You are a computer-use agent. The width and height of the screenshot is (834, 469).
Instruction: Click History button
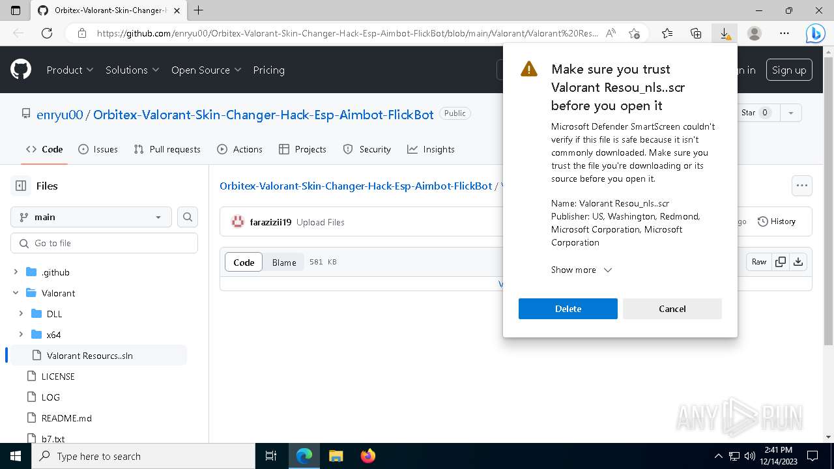777,221
